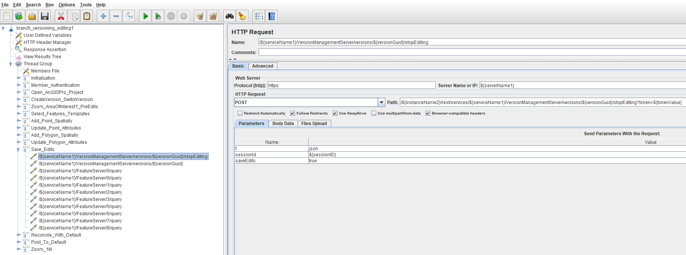The image size is (686, 255).
Task: Create a new test plan
Action: tap(6, 16)
